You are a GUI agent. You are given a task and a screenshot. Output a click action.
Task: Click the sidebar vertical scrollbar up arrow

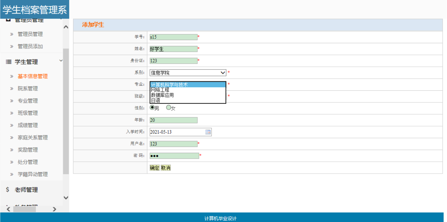click(x=66, y=27)
